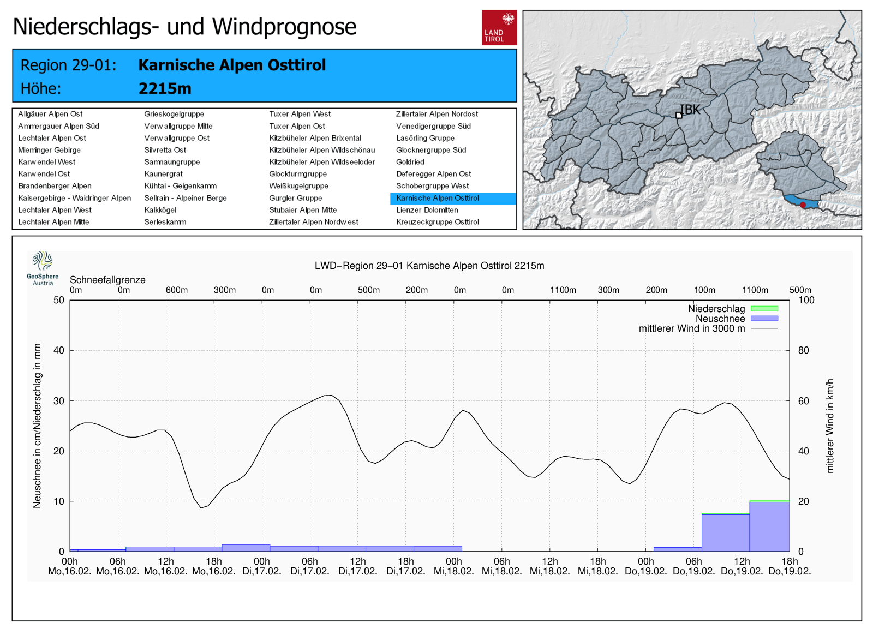Viewport: 873px width, 629px height.
Task: Select Ammergauer Alpen Süd region
Action: (x=58, y=126)
